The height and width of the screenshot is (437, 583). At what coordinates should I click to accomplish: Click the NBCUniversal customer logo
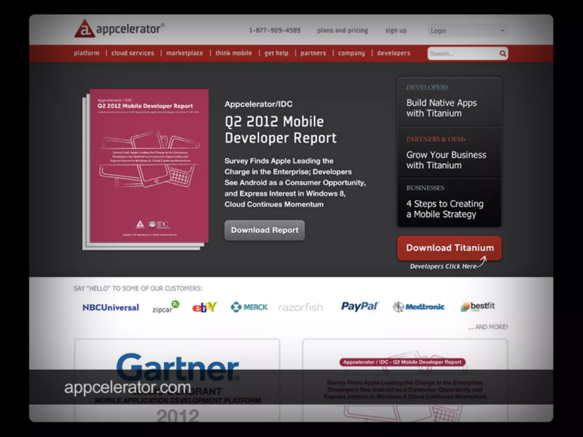click(111, 308)
